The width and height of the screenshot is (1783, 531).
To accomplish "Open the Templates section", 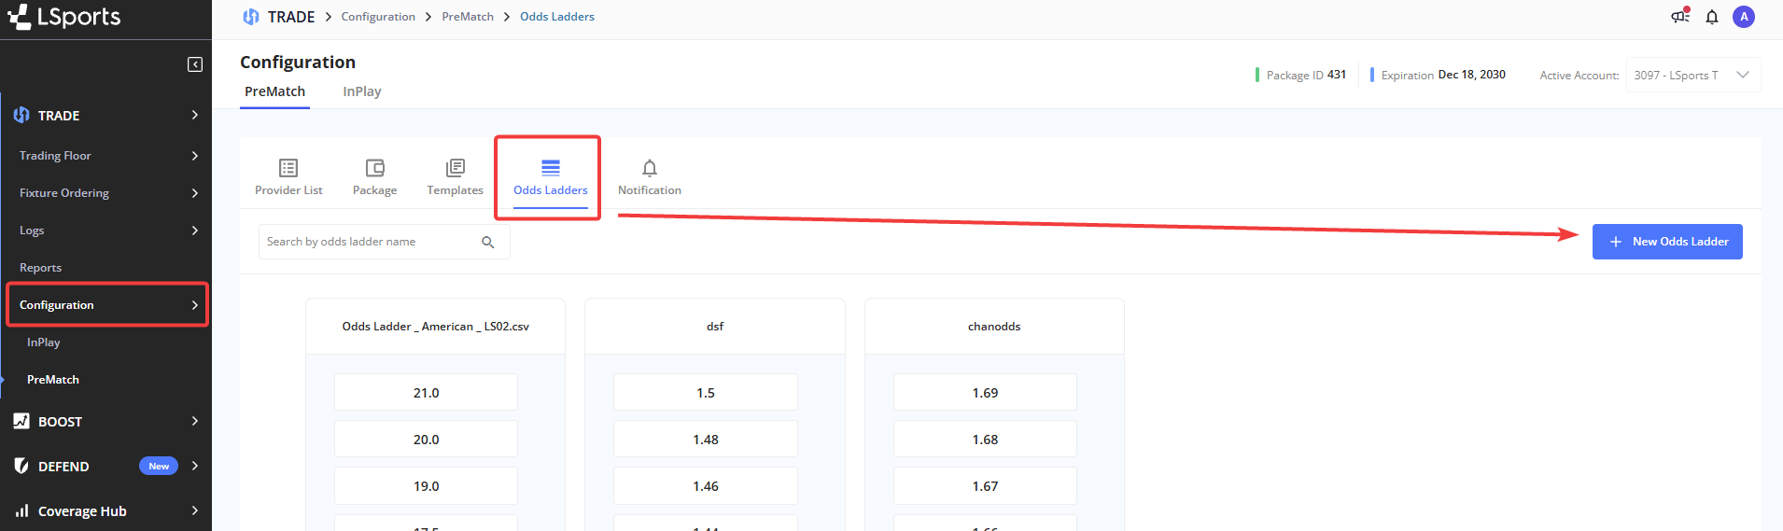I will click(455, 176).
